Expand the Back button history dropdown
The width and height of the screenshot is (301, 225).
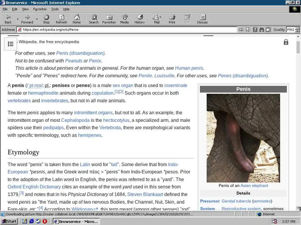(18, 19)
